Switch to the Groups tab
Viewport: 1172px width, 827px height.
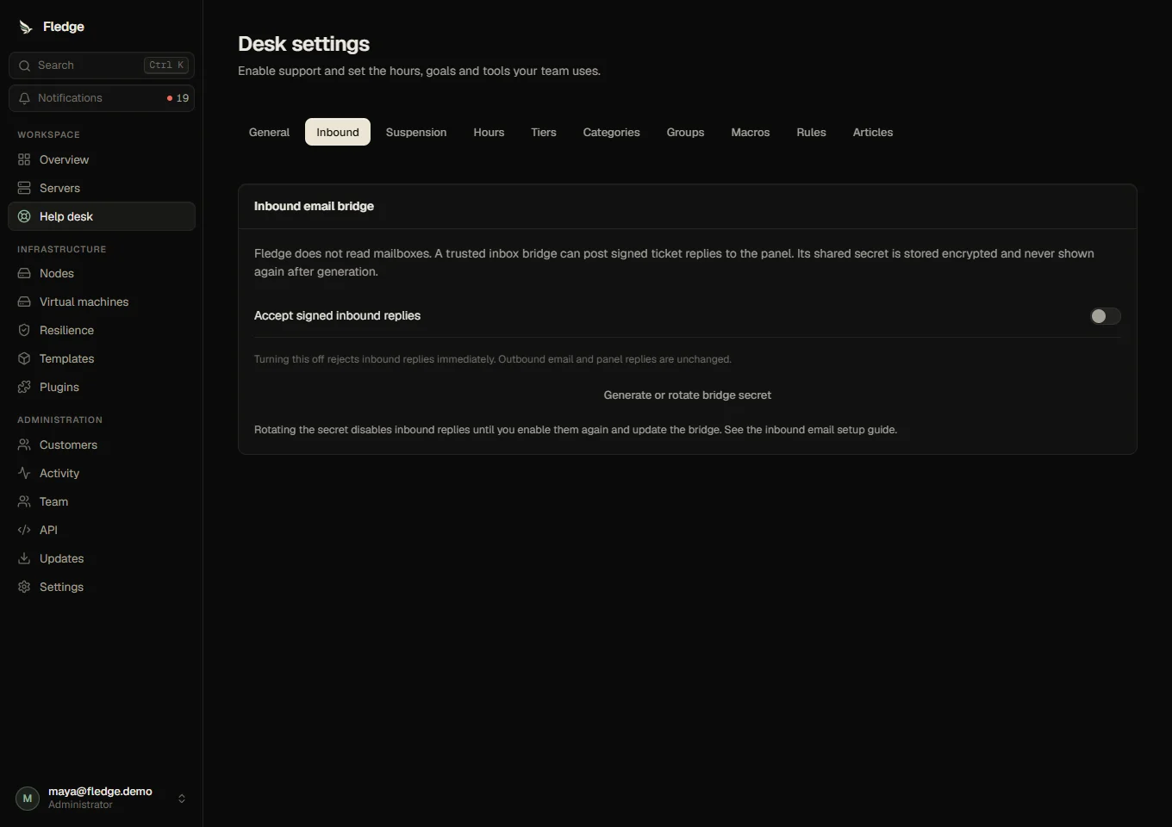click(x=685, y=132)
